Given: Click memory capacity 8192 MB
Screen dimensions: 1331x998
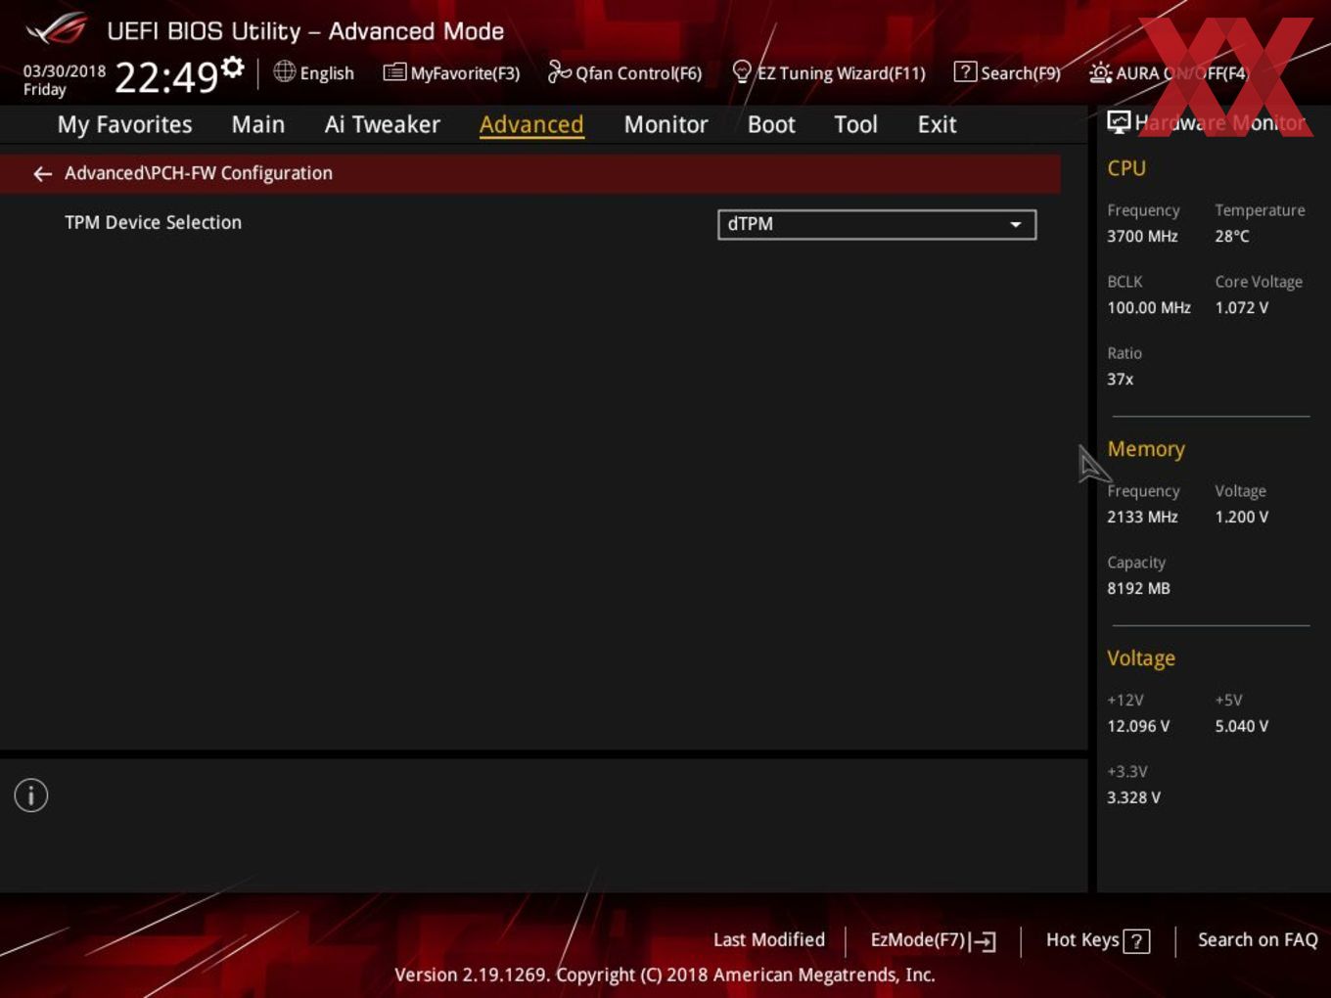Looking at the screenshot, I should [1138, 588].
